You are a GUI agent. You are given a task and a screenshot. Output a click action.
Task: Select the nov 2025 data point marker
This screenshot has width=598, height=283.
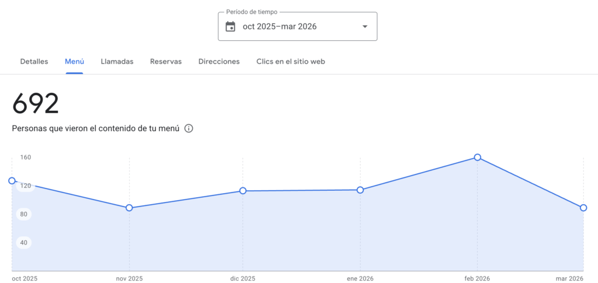click(129, 208)
